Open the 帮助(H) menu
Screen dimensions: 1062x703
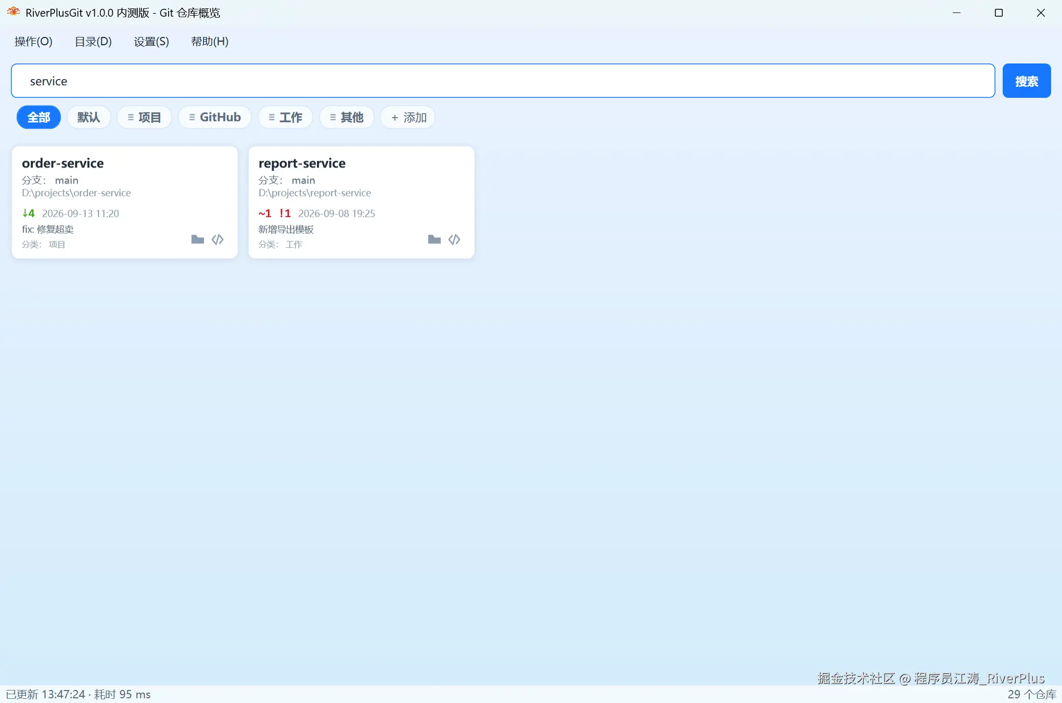click(x=210, y=42)
